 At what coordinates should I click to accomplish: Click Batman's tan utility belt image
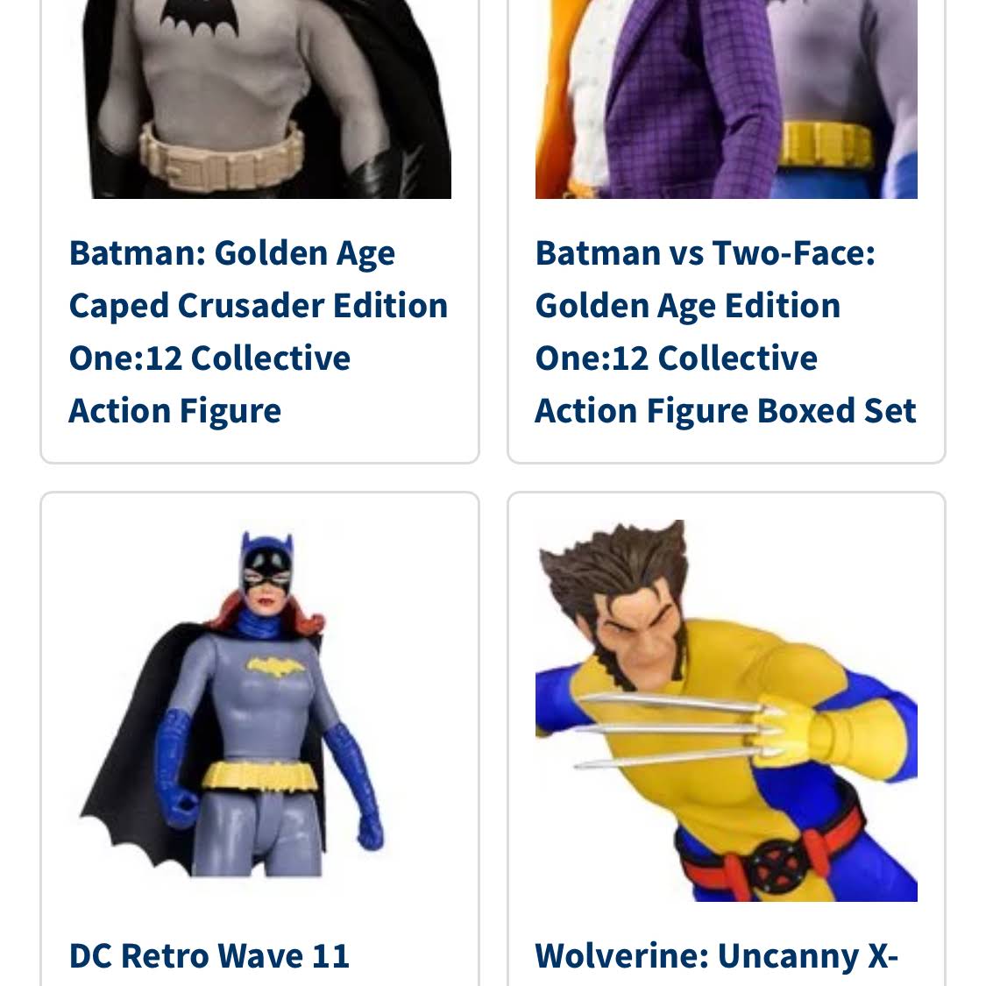tap(230, 160)
